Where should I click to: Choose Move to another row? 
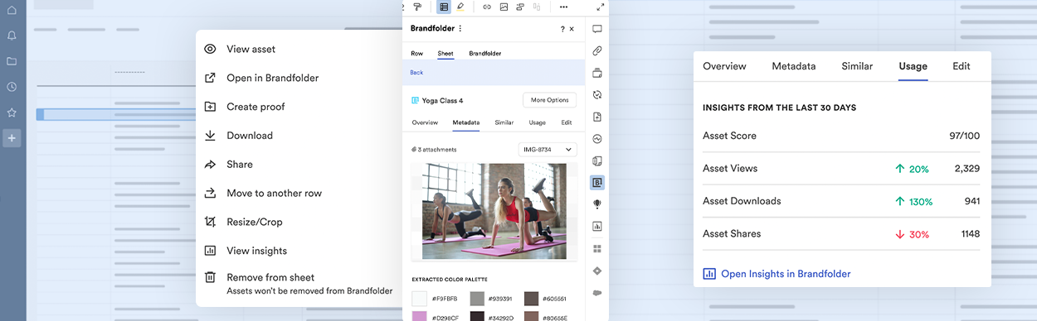point(275,193)
